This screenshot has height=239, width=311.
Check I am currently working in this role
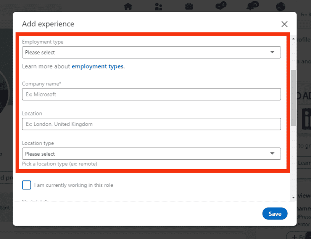pos(27,185)
